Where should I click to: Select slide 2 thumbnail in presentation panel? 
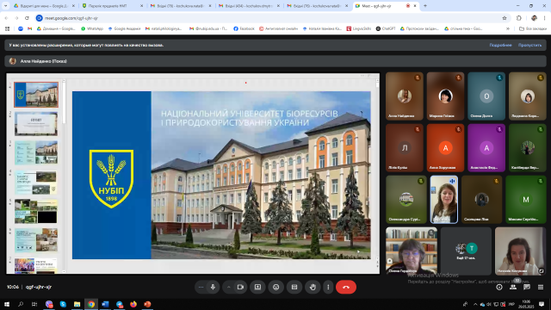click(x=36, y=124)
